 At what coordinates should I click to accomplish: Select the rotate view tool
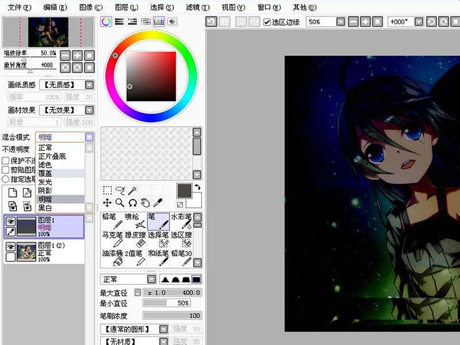point(133,202)
